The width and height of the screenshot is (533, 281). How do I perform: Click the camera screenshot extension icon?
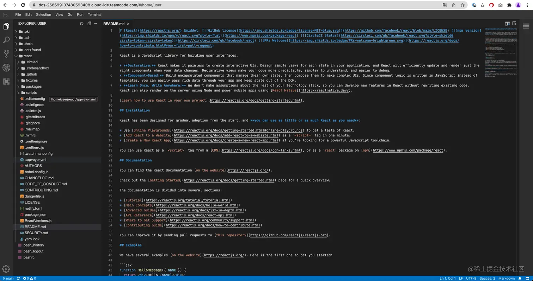tap(500, 5)
